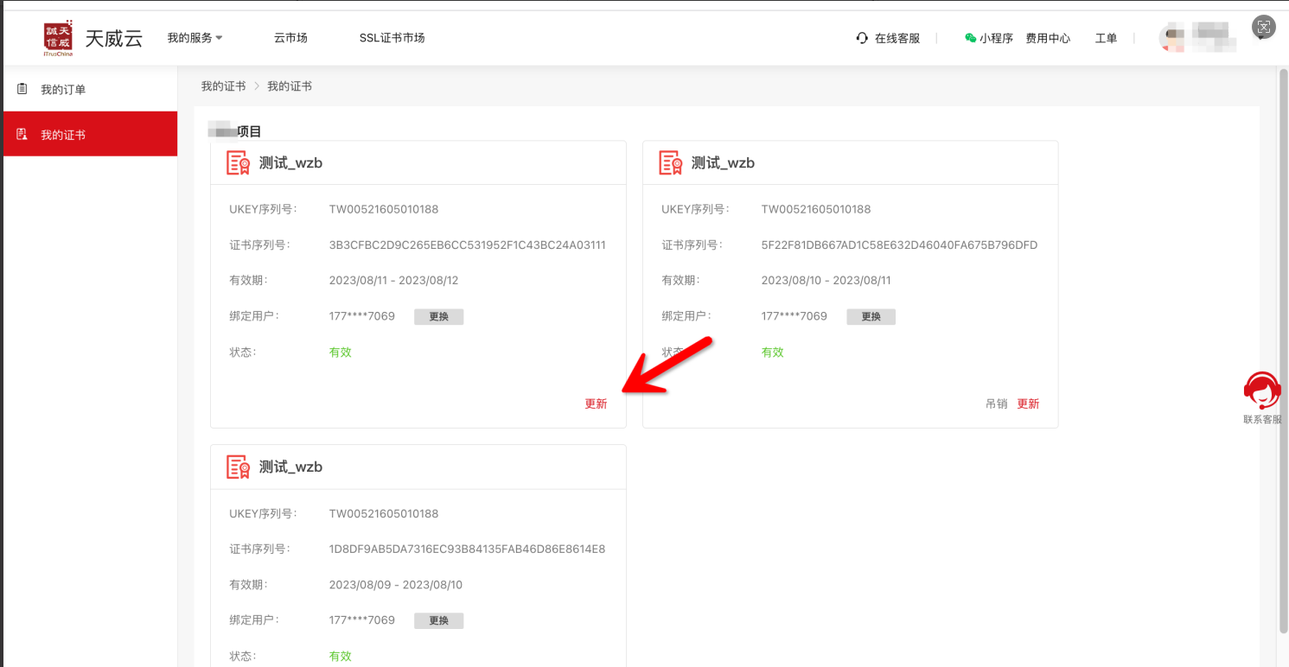Open 在线客服 via the headset icon
1289x667 pixels.
pyautogui.click(x=862, y=38)
